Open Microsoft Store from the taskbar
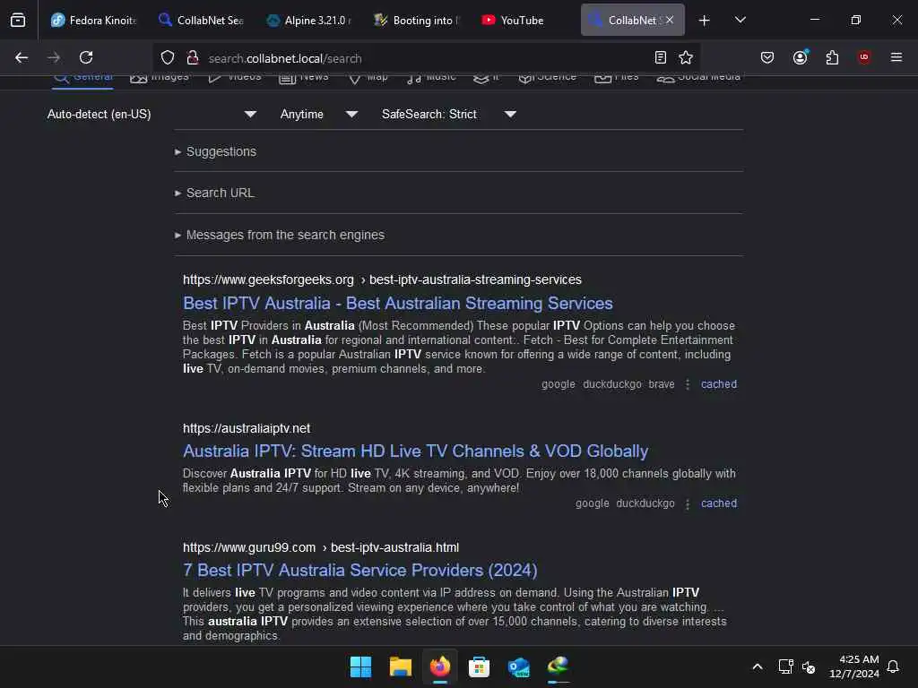The width and height of the screenshot is (918, 688). coord(479,666)
